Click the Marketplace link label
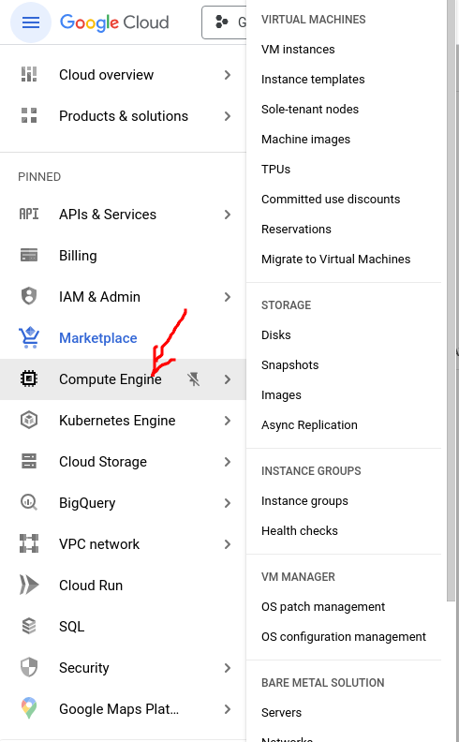459x742 pixels. point(98,338)
